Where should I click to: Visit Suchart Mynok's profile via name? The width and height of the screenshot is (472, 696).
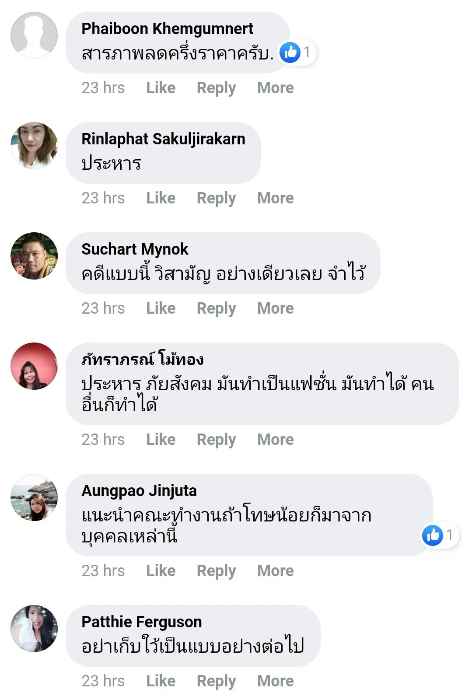tap(135, 249)
